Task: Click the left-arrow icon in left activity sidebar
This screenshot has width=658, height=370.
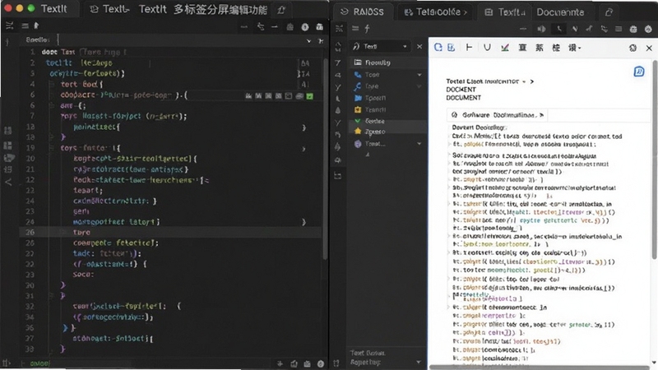Action: click(8, 182)
